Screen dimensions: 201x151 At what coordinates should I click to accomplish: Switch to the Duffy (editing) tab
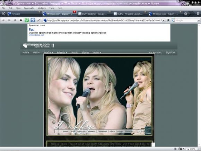[x=94, y=14]
